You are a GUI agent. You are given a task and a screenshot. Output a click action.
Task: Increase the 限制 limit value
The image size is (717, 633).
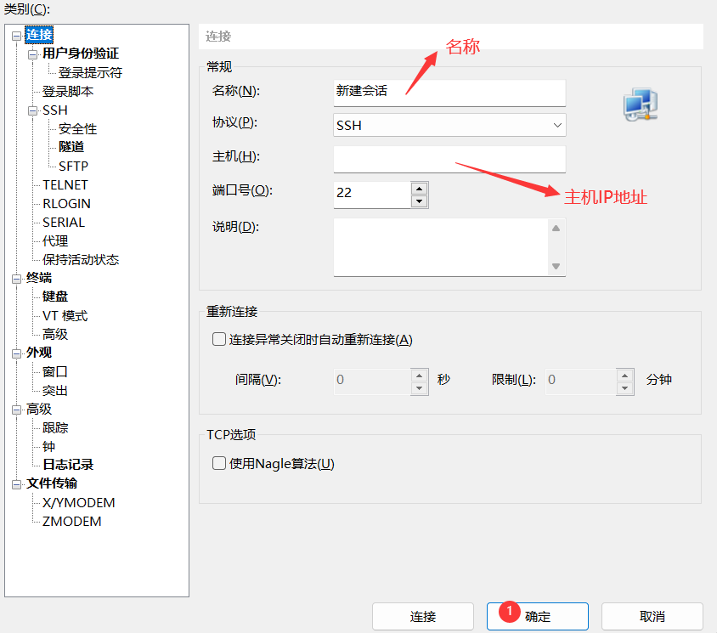625,376
